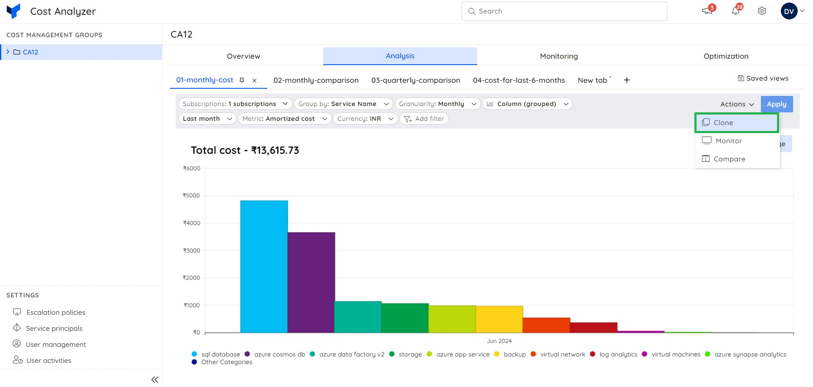Select CA12 cost management group

81,52
